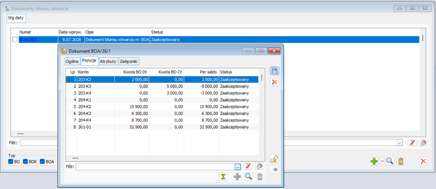Viewport: 436px width, 189px height.
Task: Switch to the Ogólne tab
Action: pos(72,61)
